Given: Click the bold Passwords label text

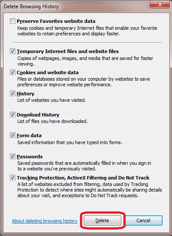Looking at the screenshot, I should point(30,157).
